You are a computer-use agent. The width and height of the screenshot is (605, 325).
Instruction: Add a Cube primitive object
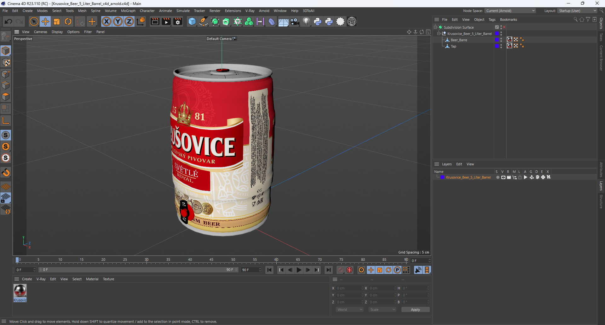point(192,21)
